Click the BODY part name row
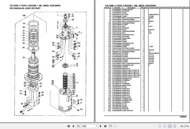Image resolution: width=190 pixels, height=129 pixels. 125,40
